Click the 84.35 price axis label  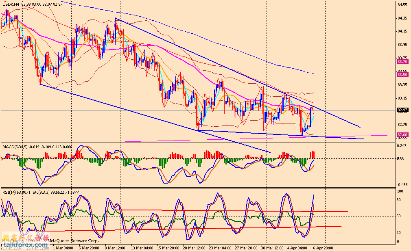[x=402, y=18]
